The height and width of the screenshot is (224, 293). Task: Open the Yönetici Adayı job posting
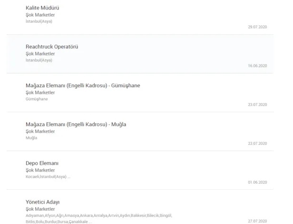coord(42,202)
